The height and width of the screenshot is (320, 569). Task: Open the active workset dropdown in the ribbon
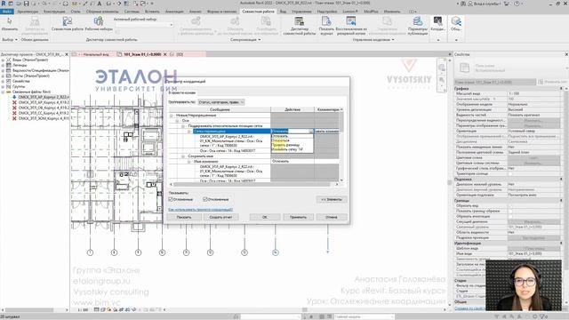click(142, 25)
